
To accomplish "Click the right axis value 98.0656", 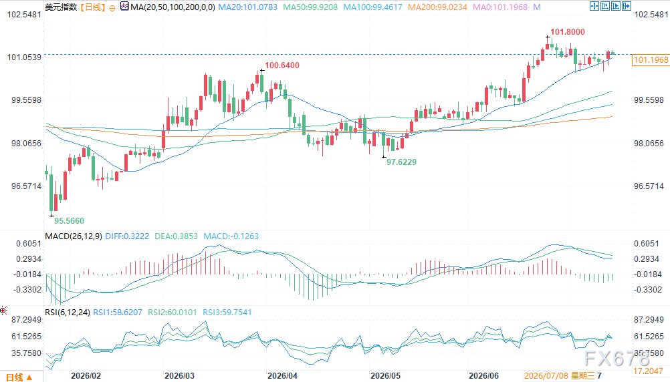I will [x=649, y=144].
